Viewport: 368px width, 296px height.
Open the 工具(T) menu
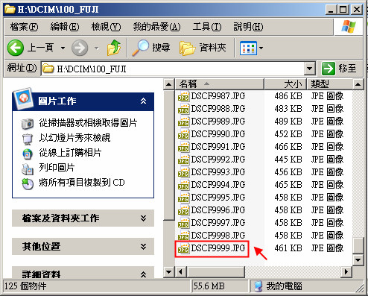[x=207, y=27]
